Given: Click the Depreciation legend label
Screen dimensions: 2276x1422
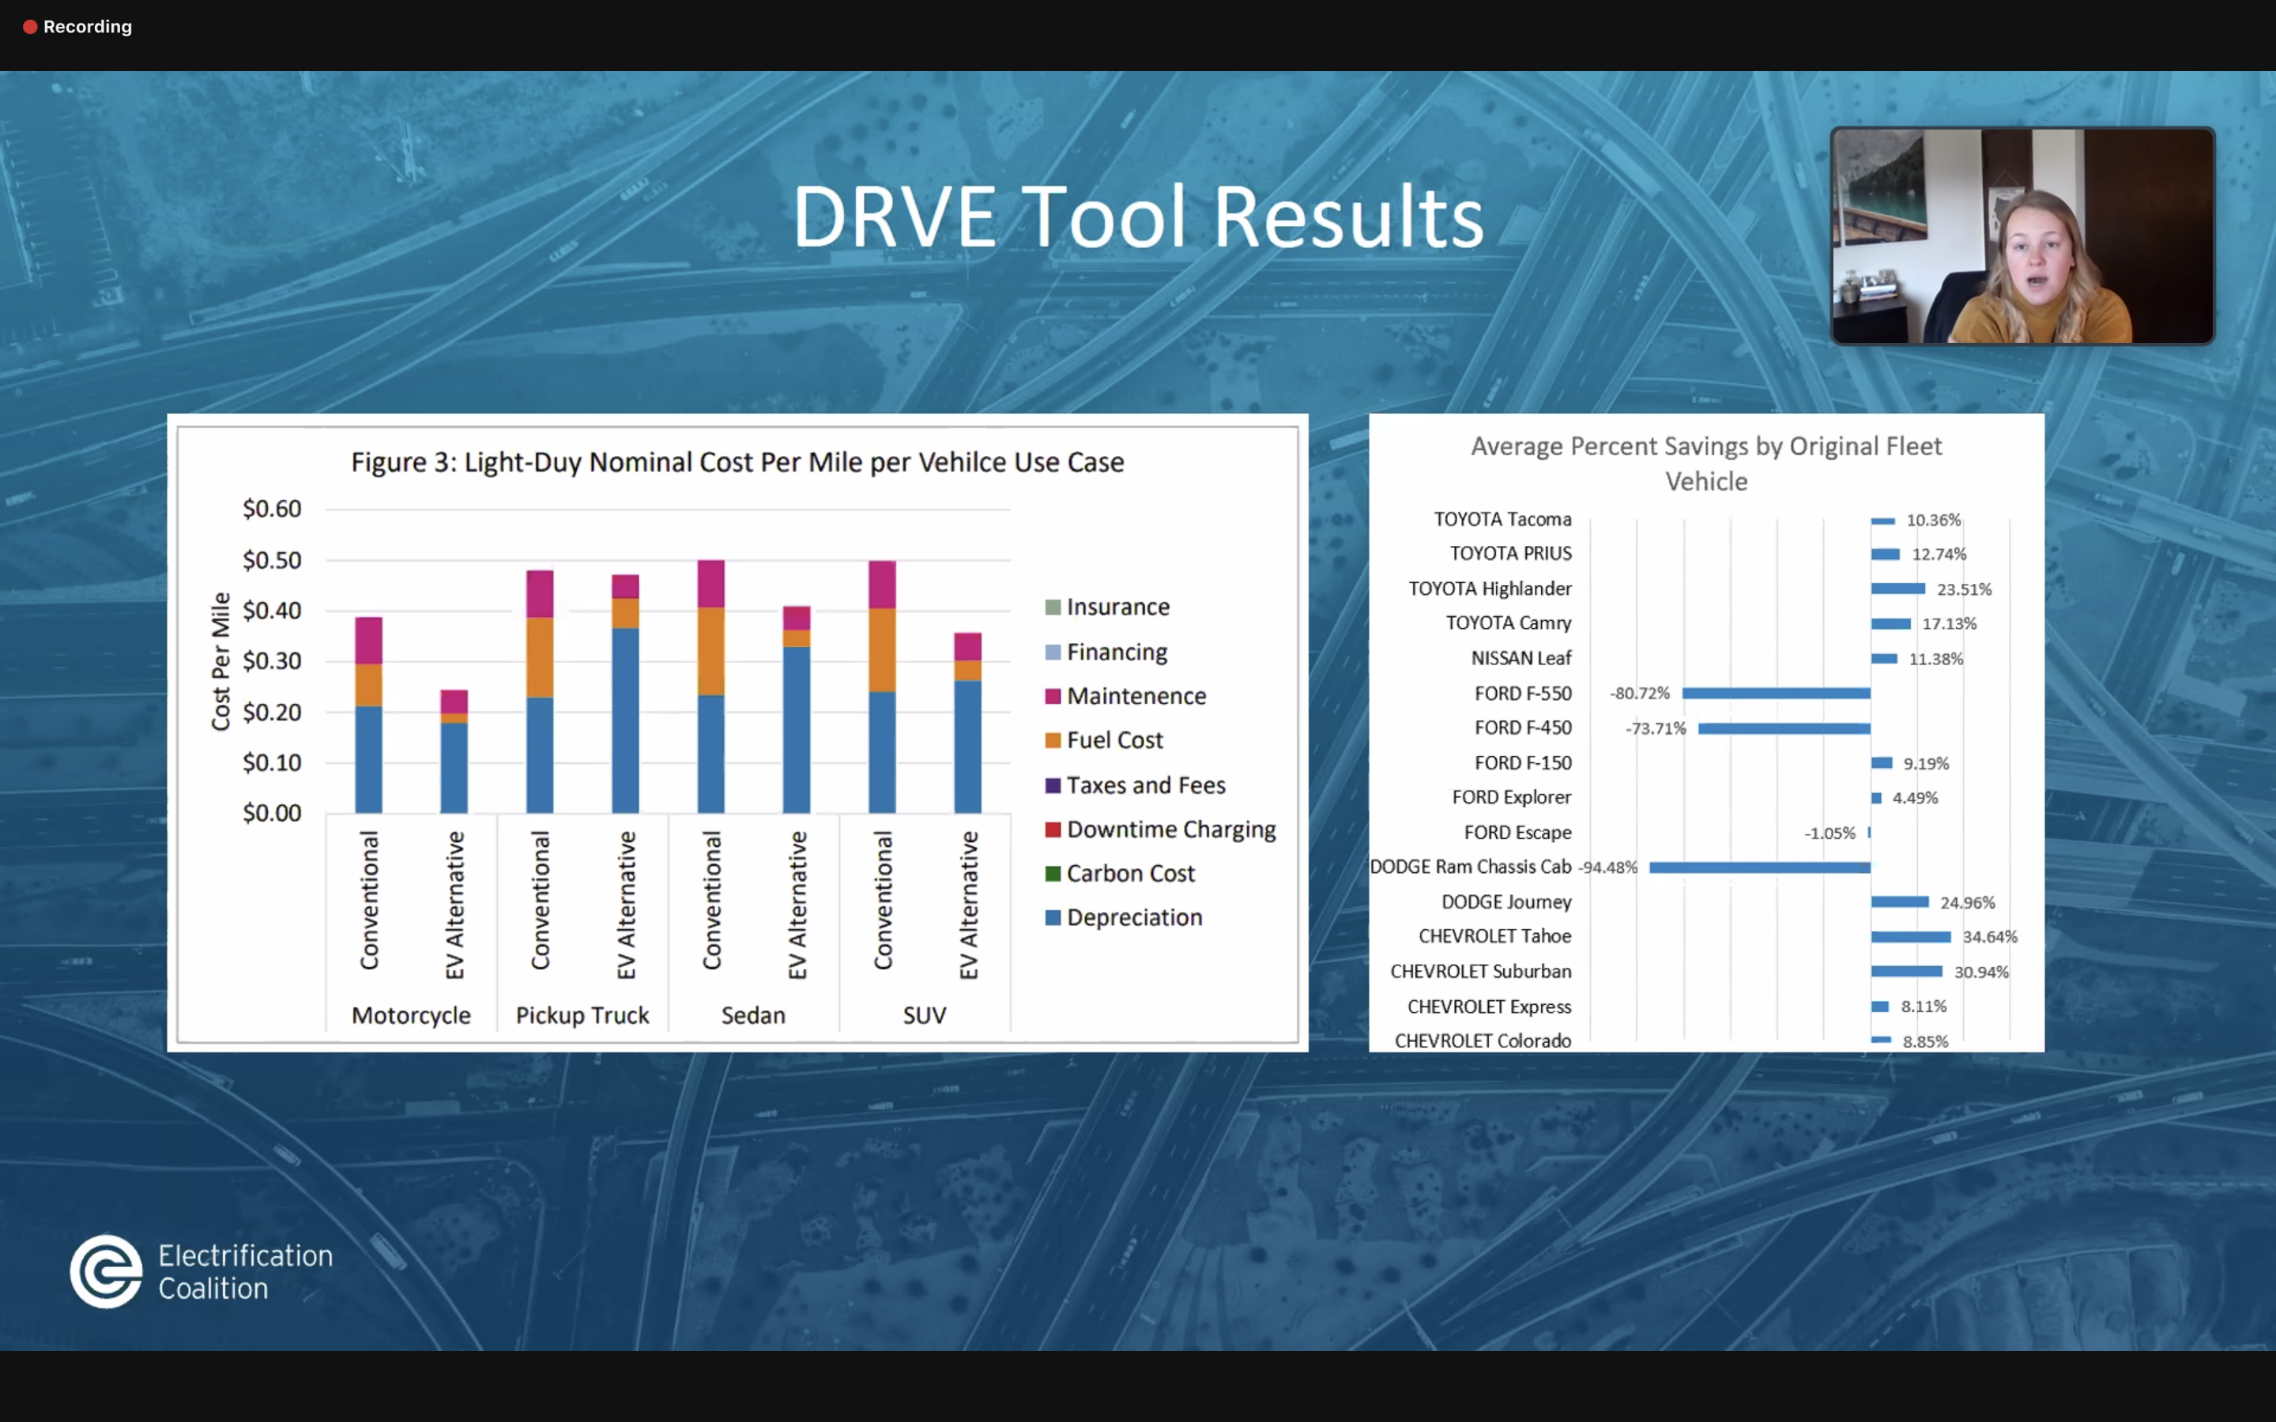Looking at the screenshot, I should click(1134, 918).
